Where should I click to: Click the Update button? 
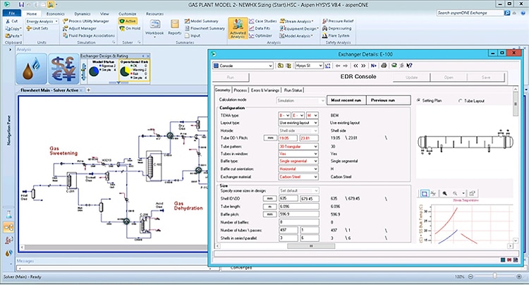pos(412,77)
